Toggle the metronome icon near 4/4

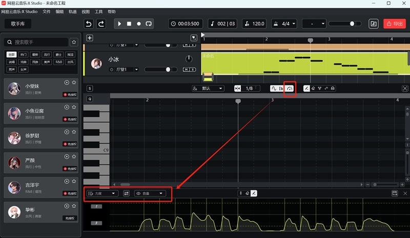[x=276, y=24]
